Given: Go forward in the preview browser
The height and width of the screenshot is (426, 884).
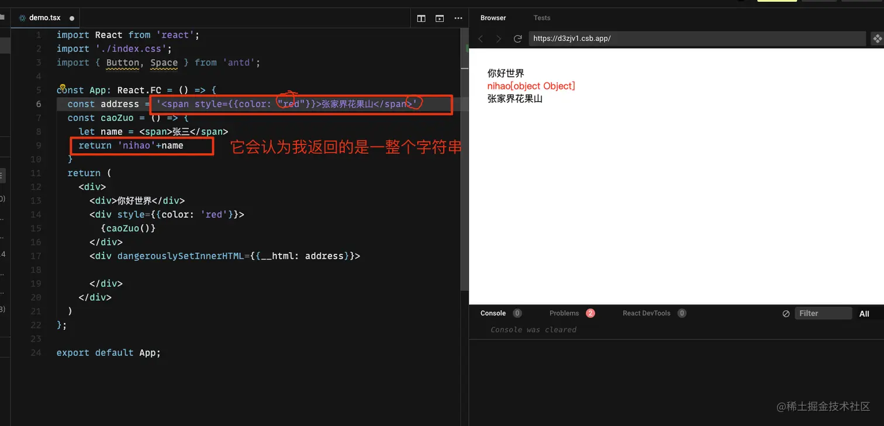Looking at the screenshot, I should 499,39.
